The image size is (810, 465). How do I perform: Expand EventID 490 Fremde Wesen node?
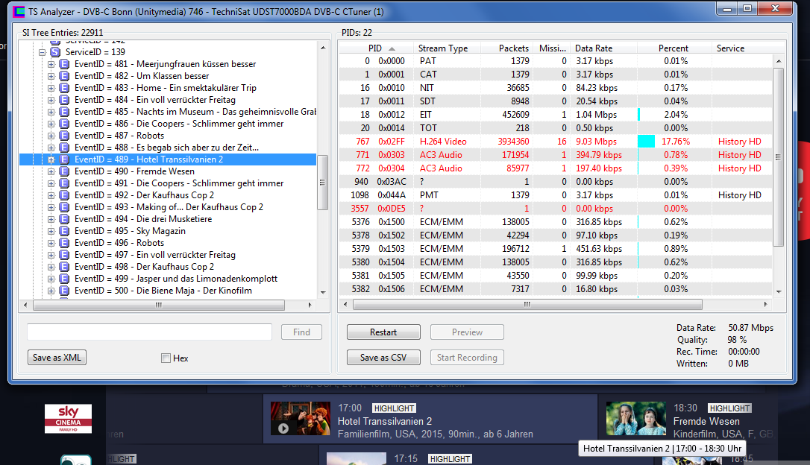coord(51,171)
